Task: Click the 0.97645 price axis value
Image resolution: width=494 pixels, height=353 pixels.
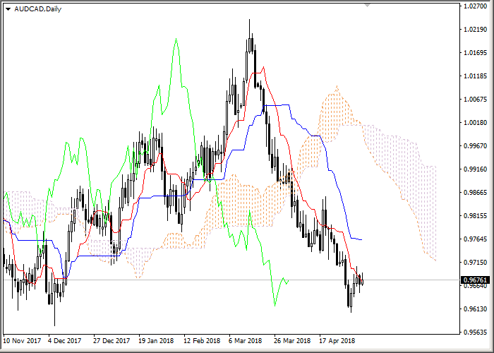Action: click(476, 239)
